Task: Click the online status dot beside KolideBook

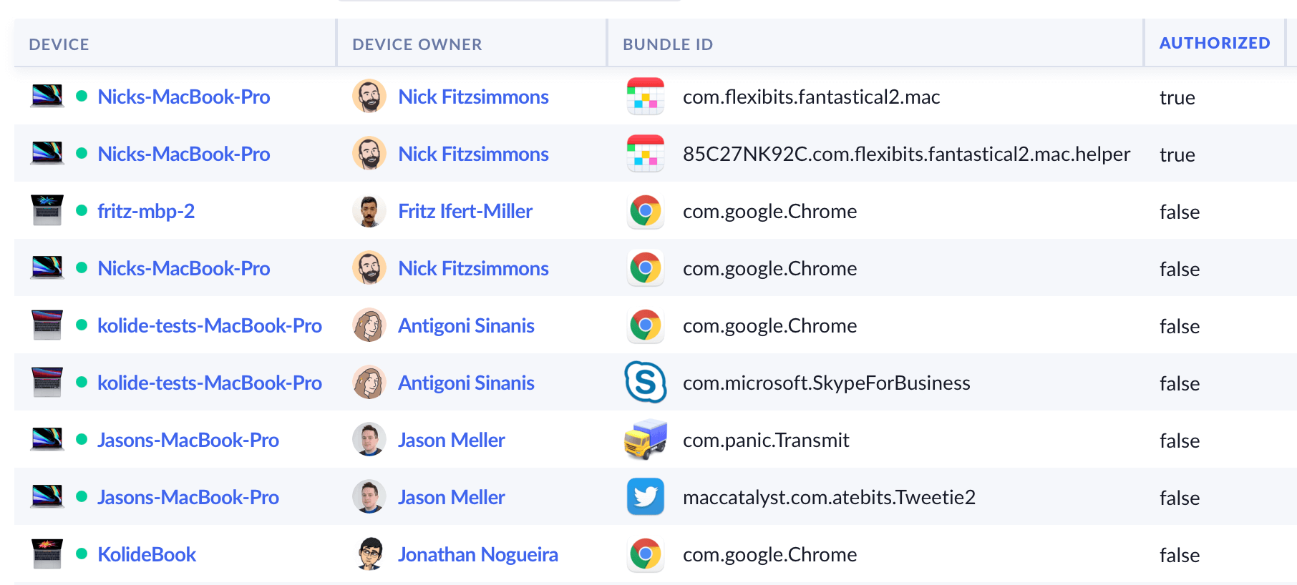Action: (x=82, y=554)
